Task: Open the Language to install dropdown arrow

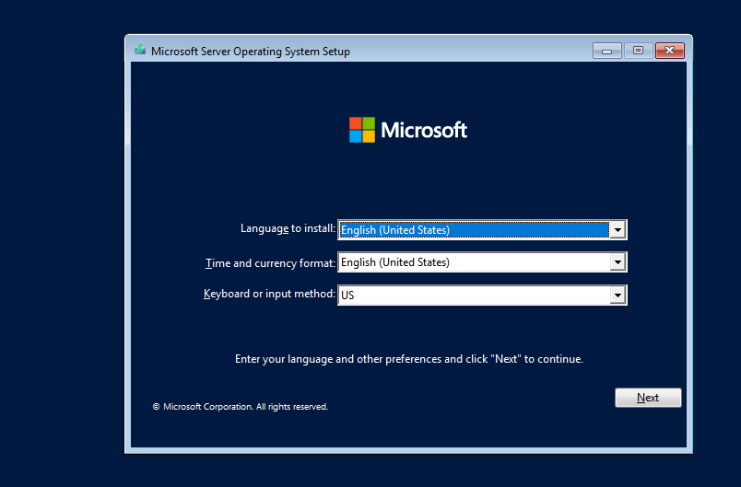Action: (617, 230)
